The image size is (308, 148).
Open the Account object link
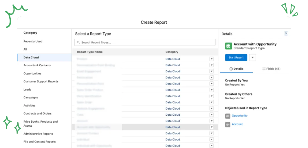pos(237,124)
